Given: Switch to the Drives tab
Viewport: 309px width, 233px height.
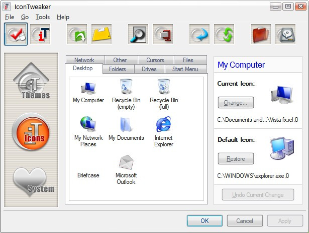Looking at the screenshot, I should click(149, 69).
